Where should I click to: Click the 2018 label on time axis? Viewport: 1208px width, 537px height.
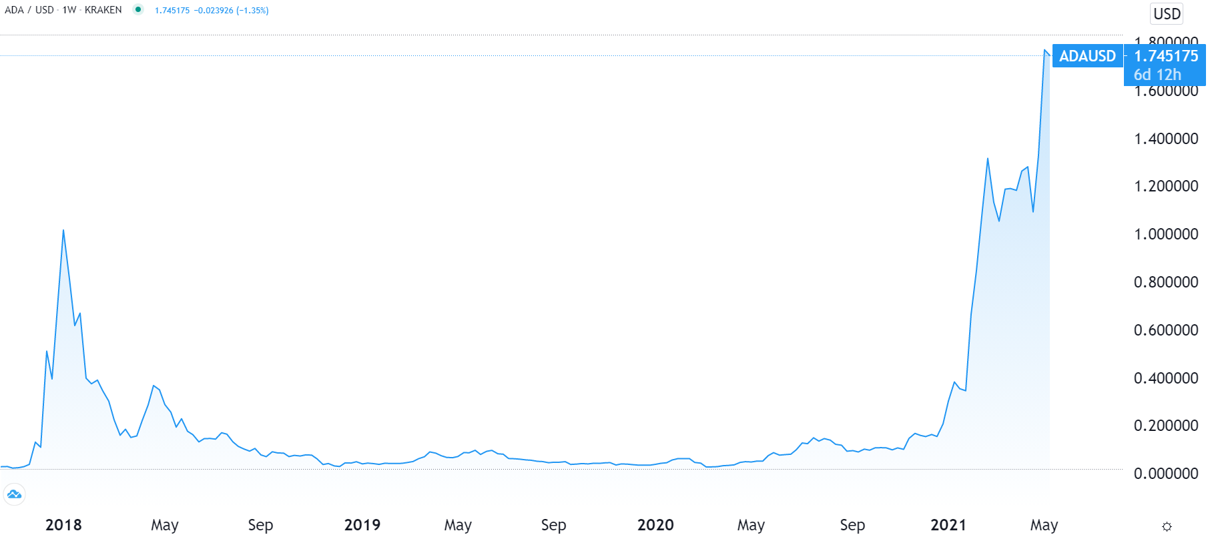point(63,525)
